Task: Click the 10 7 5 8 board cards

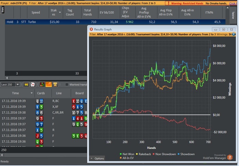Action: (x=80, y=113)
